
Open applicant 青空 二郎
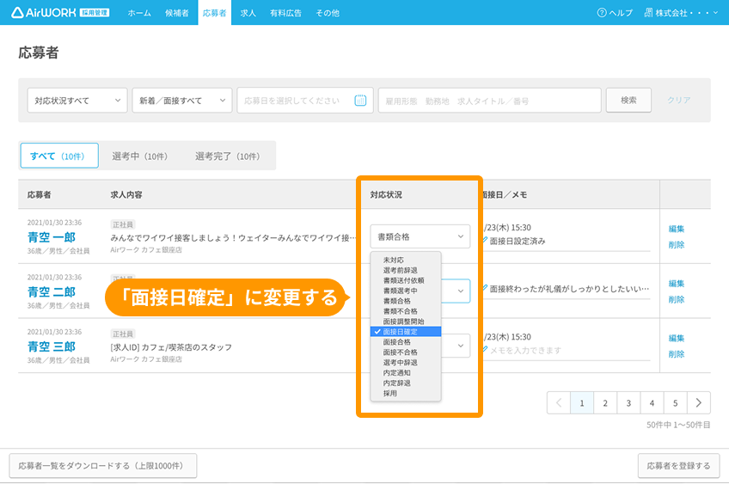[51, 292]
